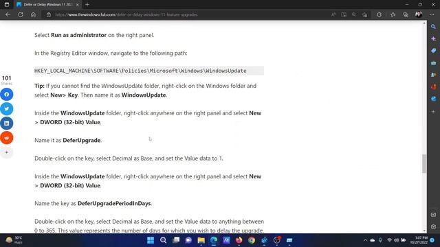Open Teams Chat on taskbar
440x247 pixels.
click(188, 240)
